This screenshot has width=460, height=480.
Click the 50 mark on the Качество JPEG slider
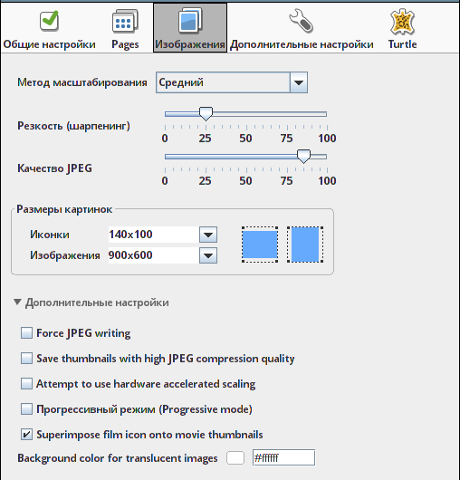pyautogui.click(x=245, y=181)
